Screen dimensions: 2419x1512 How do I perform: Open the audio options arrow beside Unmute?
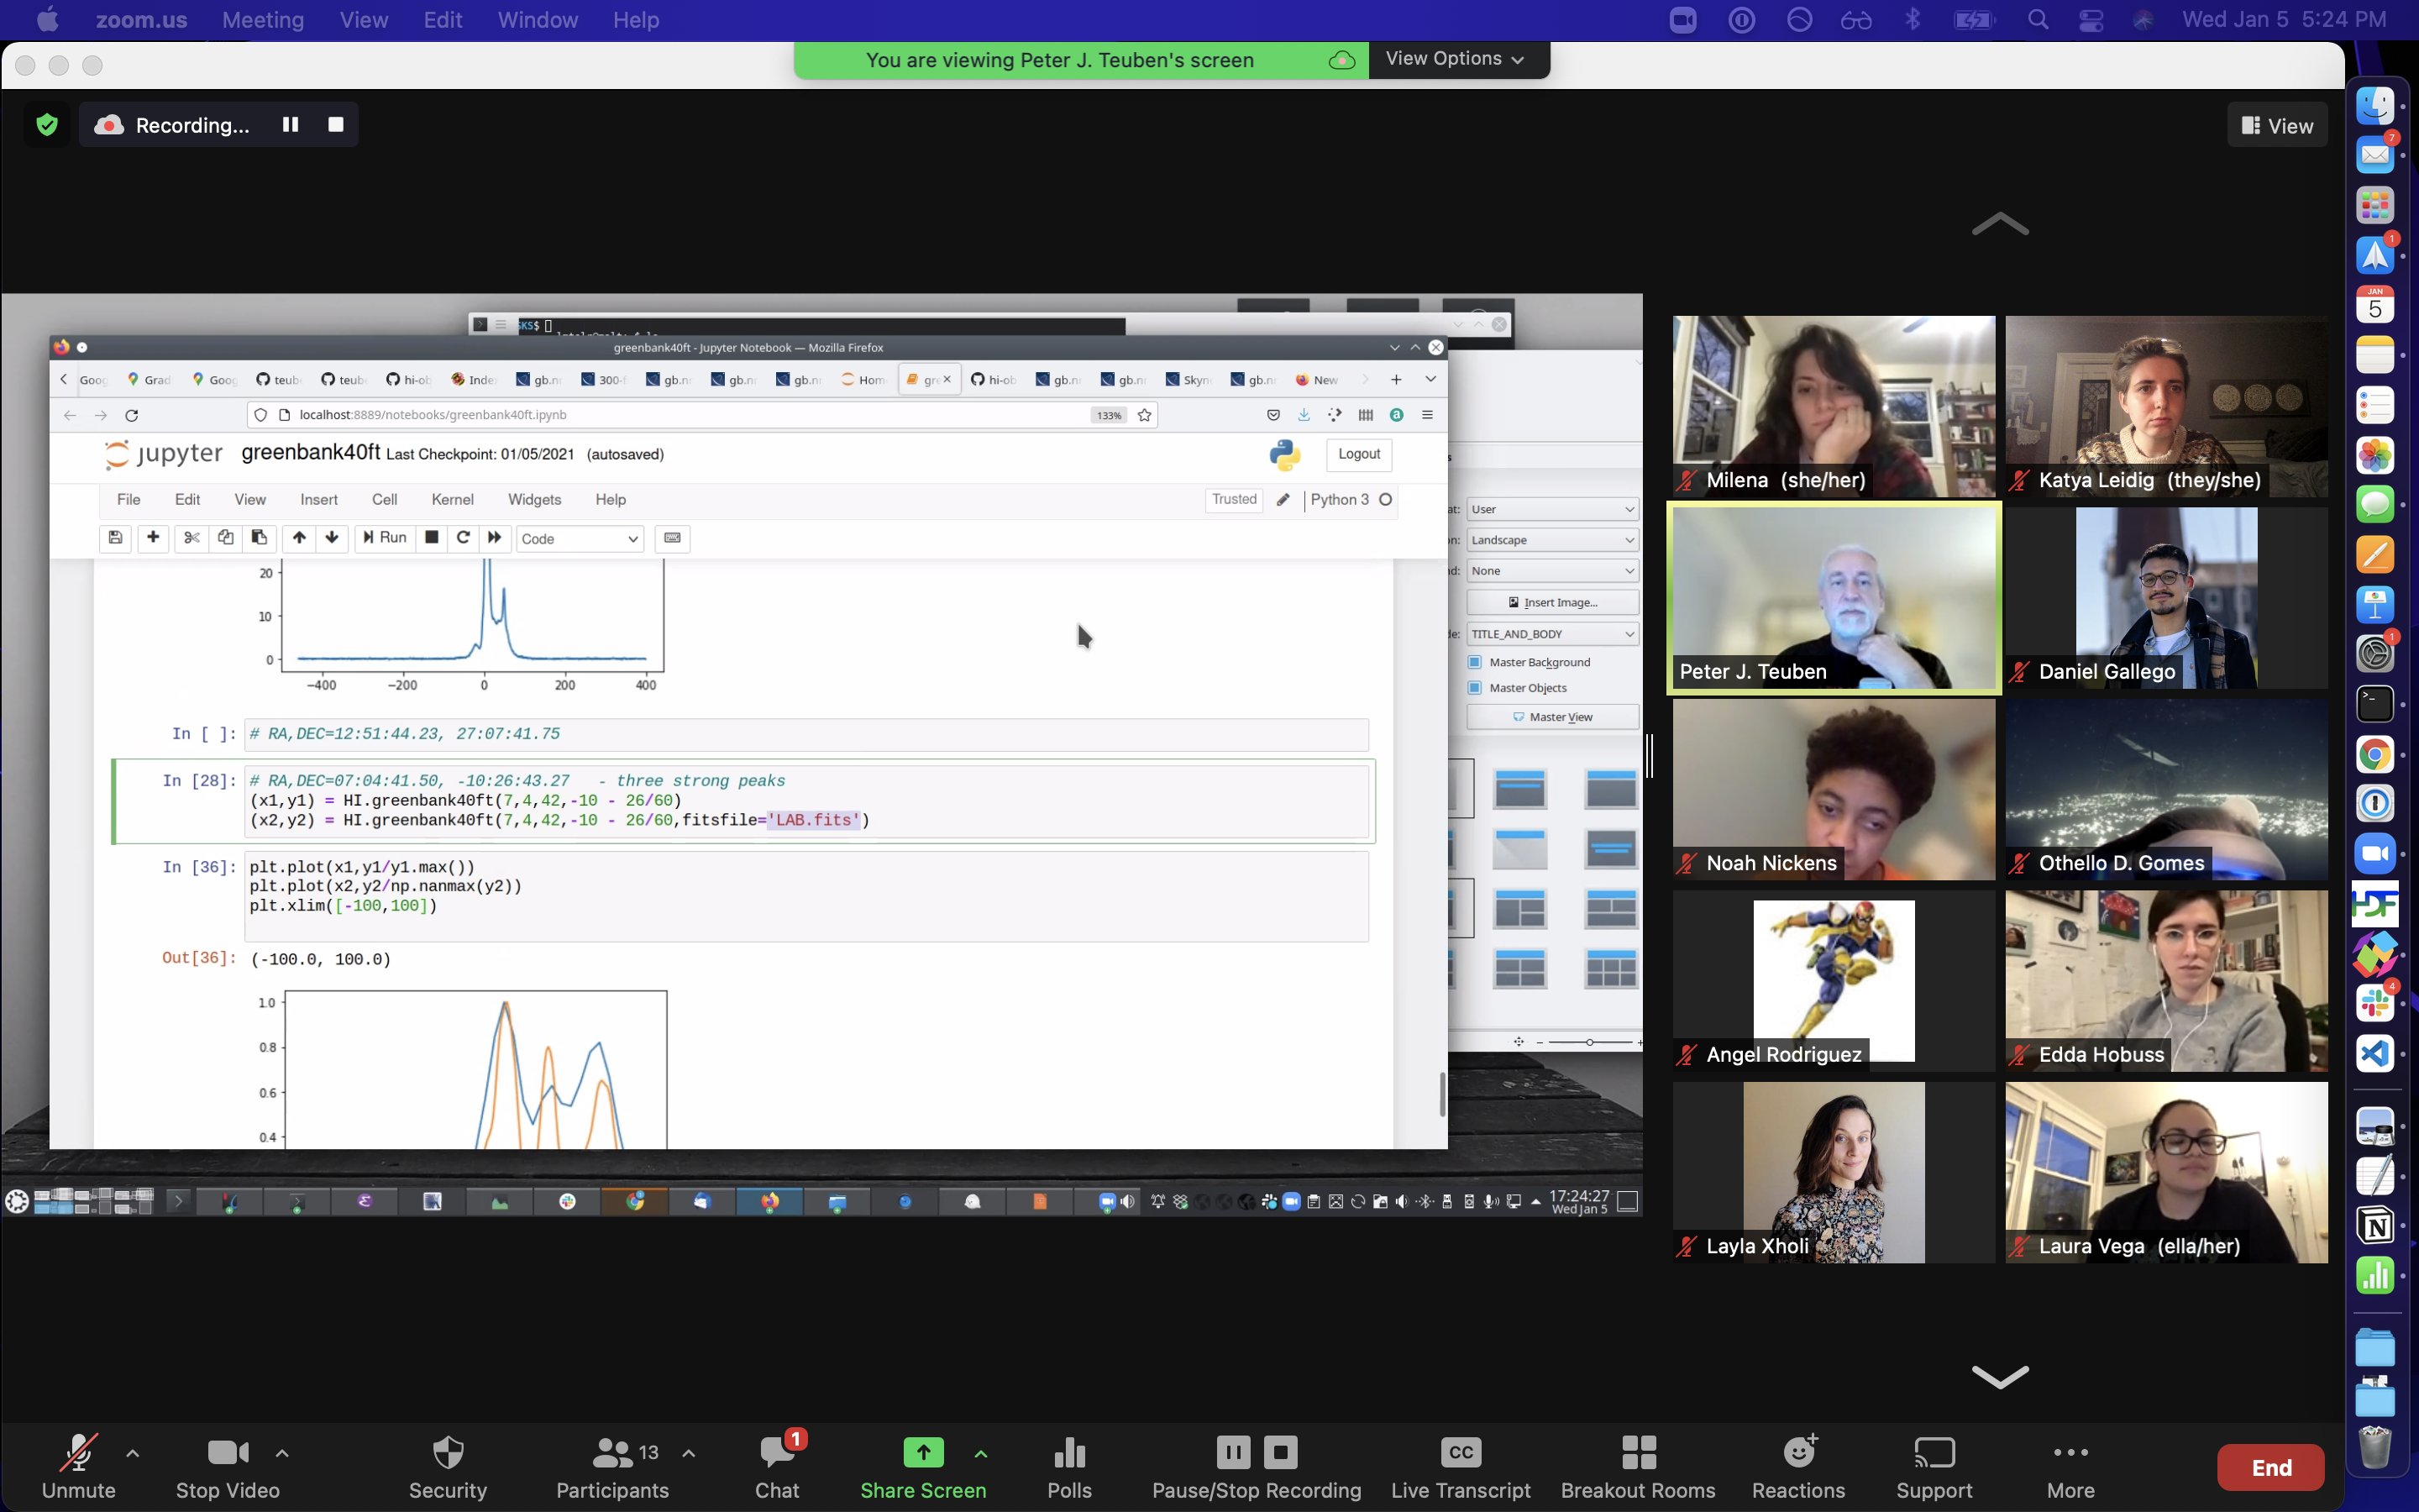point(133,1454)
